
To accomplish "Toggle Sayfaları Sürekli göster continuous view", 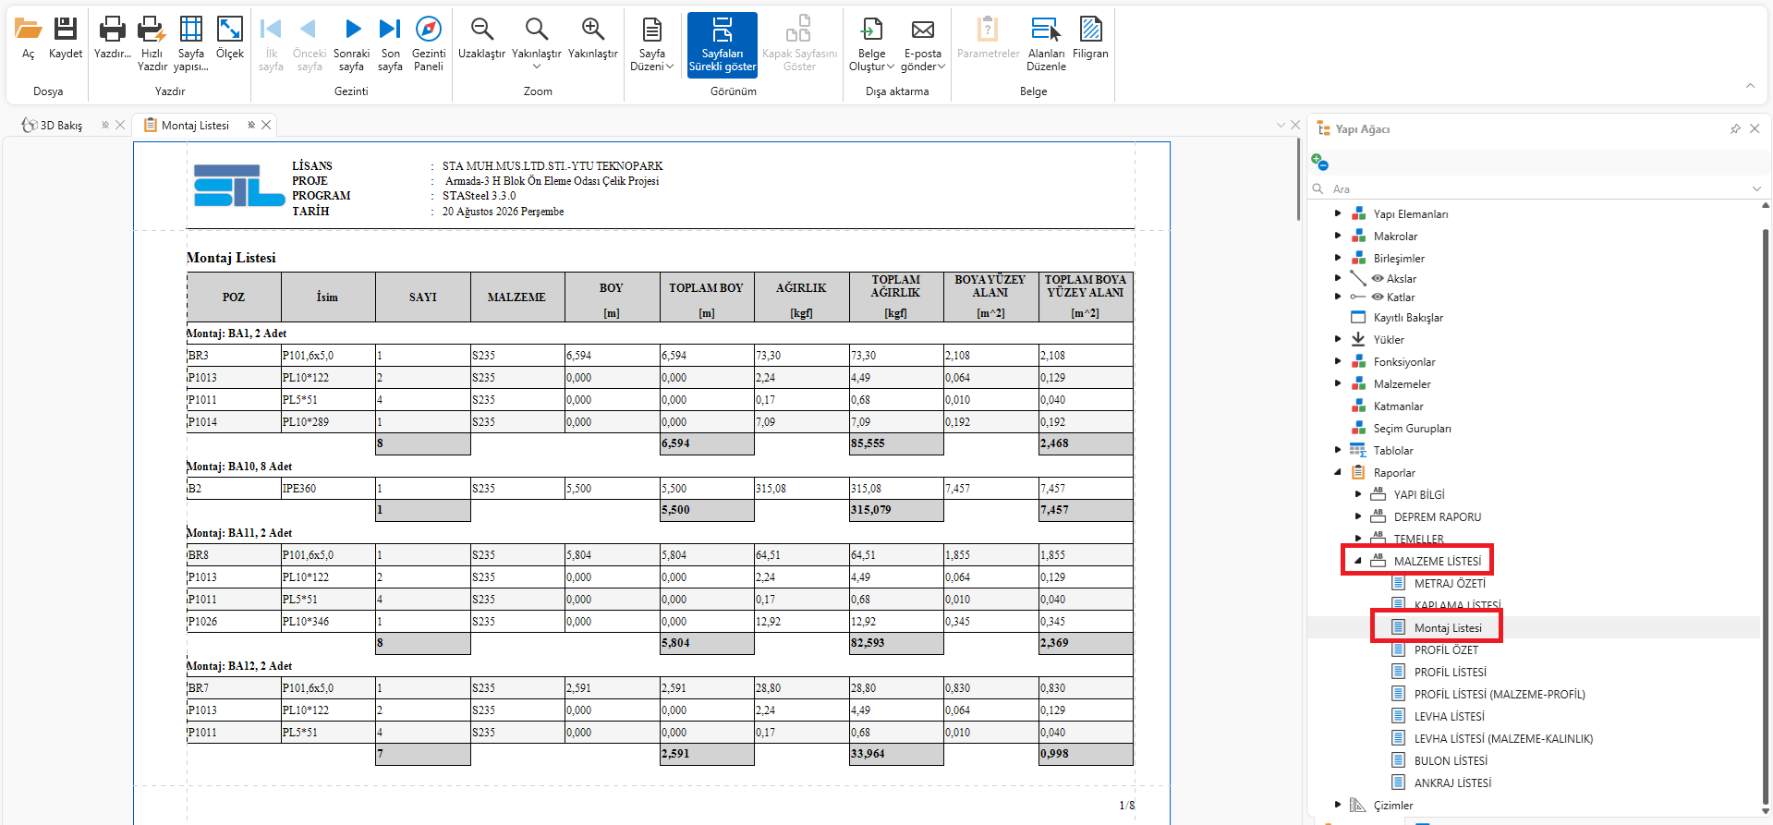I will pyautogui.click(x=723, y=44).
